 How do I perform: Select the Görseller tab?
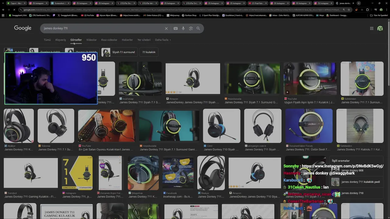76,40
